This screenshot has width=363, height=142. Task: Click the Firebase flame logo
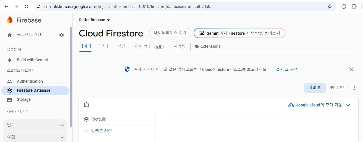[x=10, y=20]
